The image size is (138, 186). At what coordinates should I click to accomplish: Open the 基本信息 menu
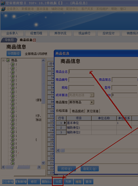point(42,9)
